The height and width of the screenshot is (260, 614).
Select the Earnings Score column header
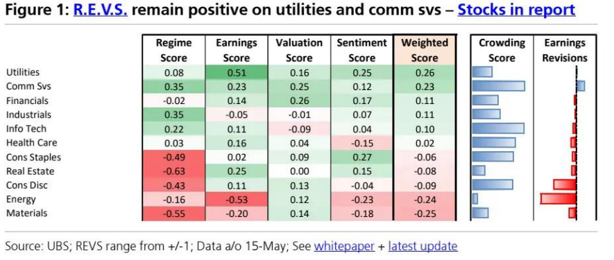tap(236, 50)
